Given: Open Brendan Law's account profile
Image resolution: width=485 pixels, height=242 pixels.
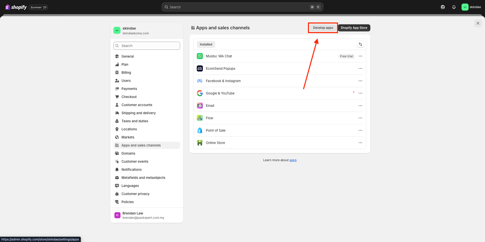Looking at the screenshot, I should (147, 215).
